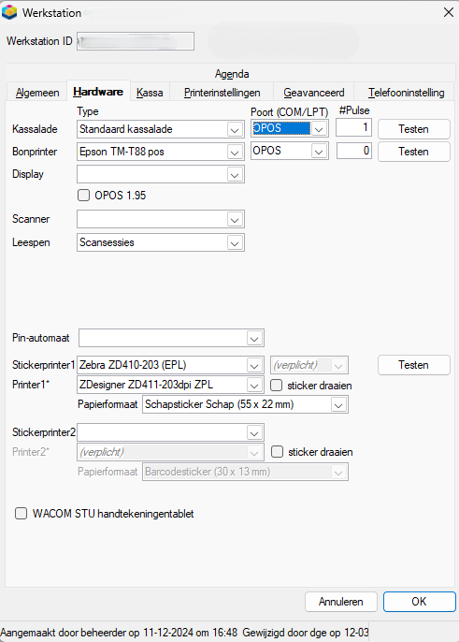Screen dimensions: 459x642
Task: Go to the Printerinstellingen tab
Action: coord(222,93)
